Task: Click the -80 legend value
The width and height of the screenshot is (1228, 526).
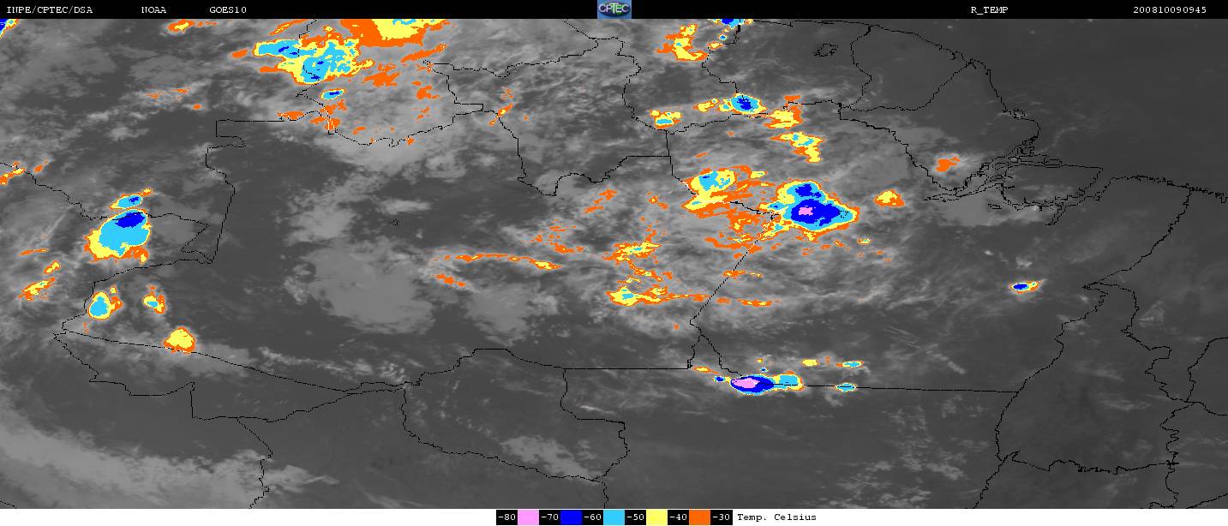Action: 506,517
